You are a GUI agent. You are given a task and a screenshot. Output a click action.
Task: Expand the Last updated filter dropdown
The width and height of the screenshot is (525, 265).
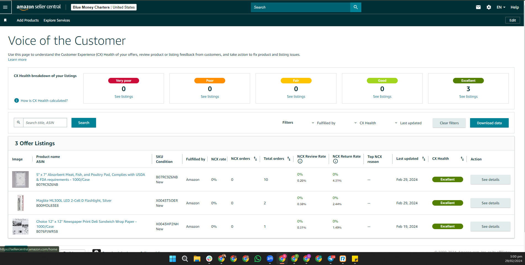point(408,123)
